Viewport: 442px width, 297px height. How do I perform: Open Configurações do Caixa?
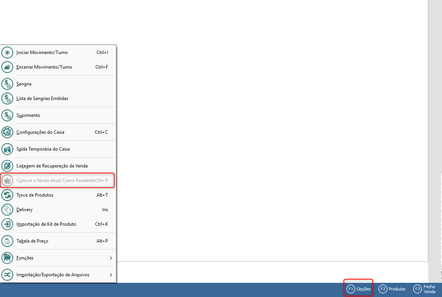[x=58, y=132]
